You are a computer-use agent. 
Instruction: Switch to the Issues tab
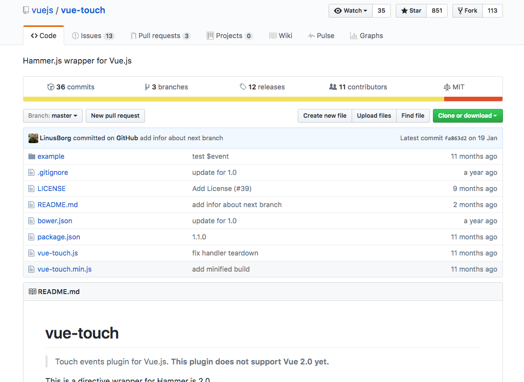93,36
